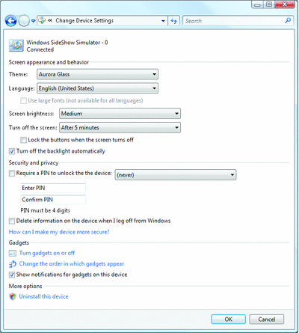Enable Lock the buttons when screen turns off
This screenshot has width=299, height=333.
click(x=23, y=140)
